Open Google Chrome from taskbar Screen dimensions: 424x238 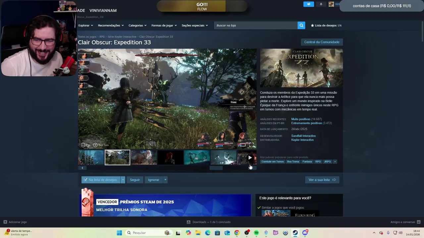click(x=237, y=233)
